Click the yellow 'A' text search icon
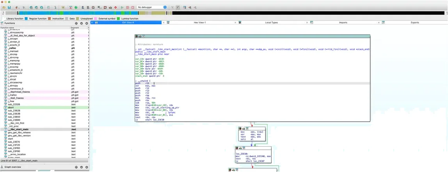Image resolution: width=448 pixels, height=172 pixels. 63,7
